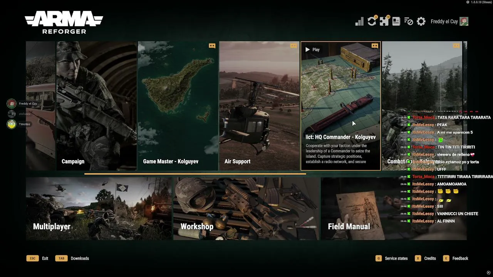
Task: Open the sync updates icon with badge 6
Action: (372, 21)
